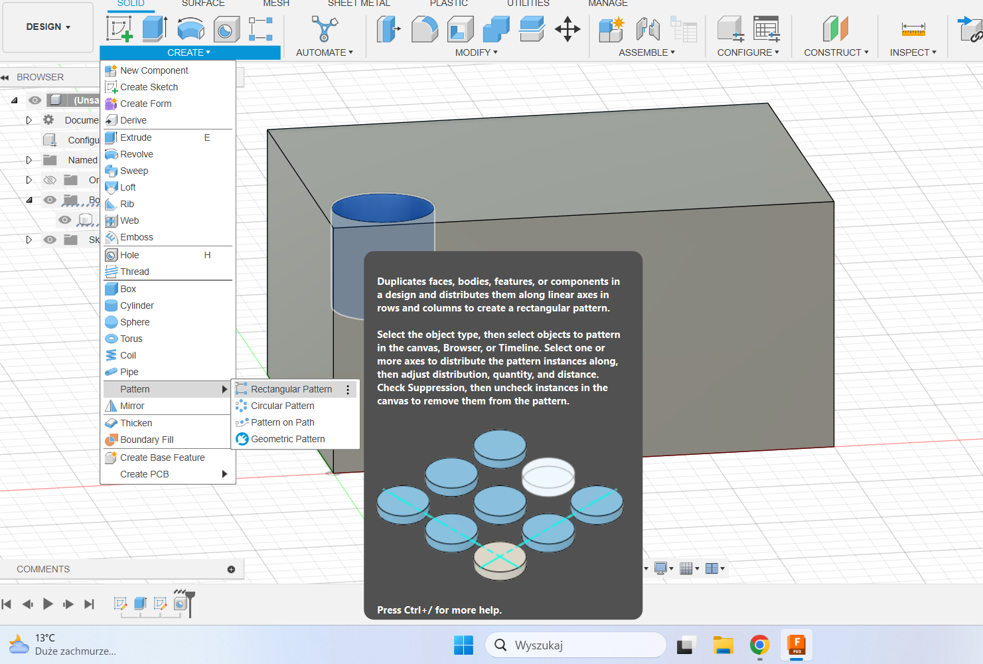Add a comment with plus button
The width and height of the screenshot is (983, 664).
point(231,569)
